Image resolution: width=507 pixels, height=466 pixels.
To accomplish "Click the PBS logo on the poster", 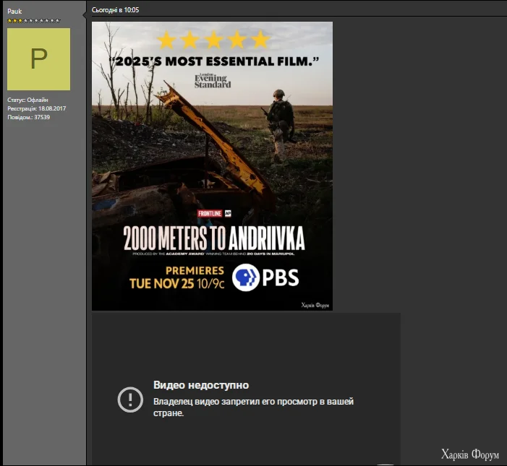I will coord(265,278).
